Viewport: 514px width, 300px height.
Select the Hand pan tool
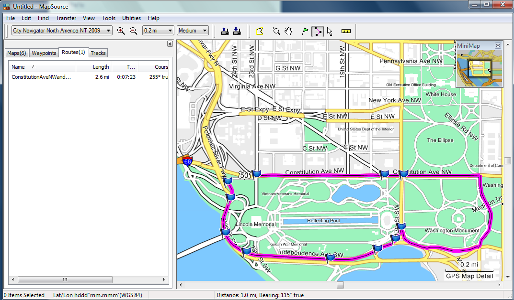pos(288,31)
